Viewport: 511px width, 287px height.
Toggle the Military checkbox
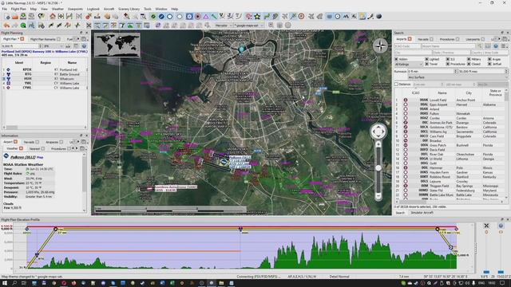pyautogui.click(x=469, y=59)
